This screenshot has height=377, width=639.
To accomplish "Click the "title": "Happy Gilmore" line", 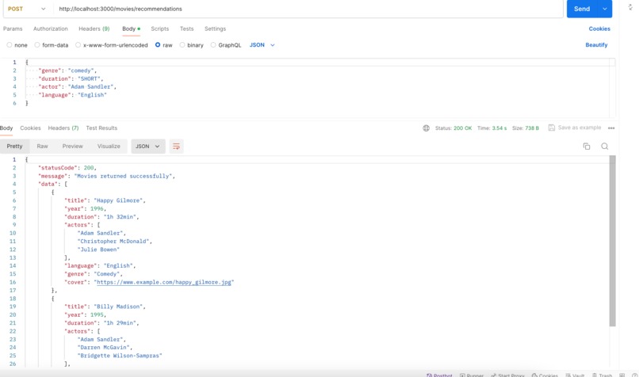I will click(105, 200).
